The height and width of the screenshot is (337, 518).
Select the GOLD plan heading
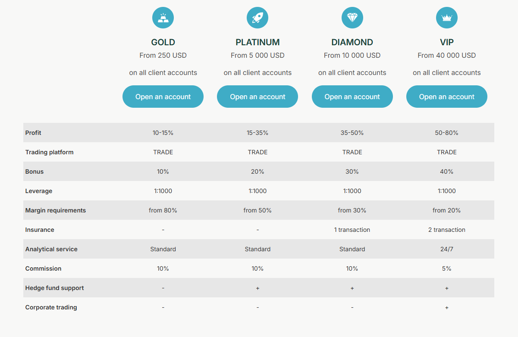click(x=163, y=42)
